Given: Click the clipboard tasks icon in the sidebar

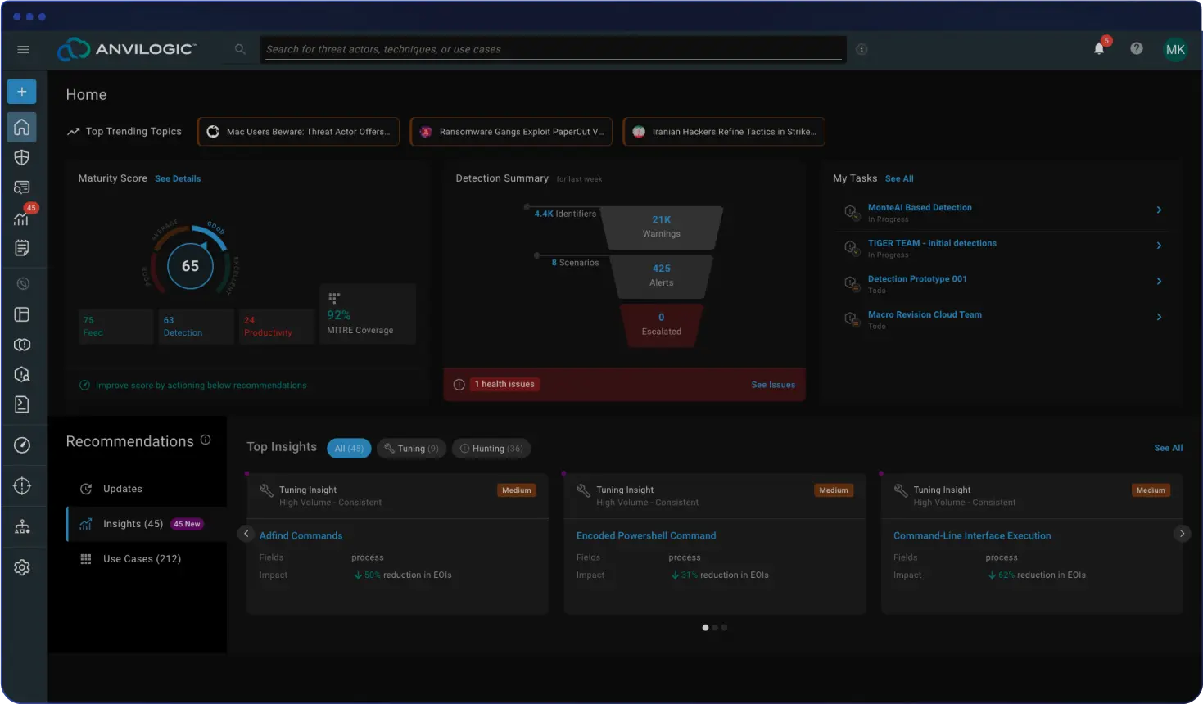Looking at the screenshot, I should 21,246.
